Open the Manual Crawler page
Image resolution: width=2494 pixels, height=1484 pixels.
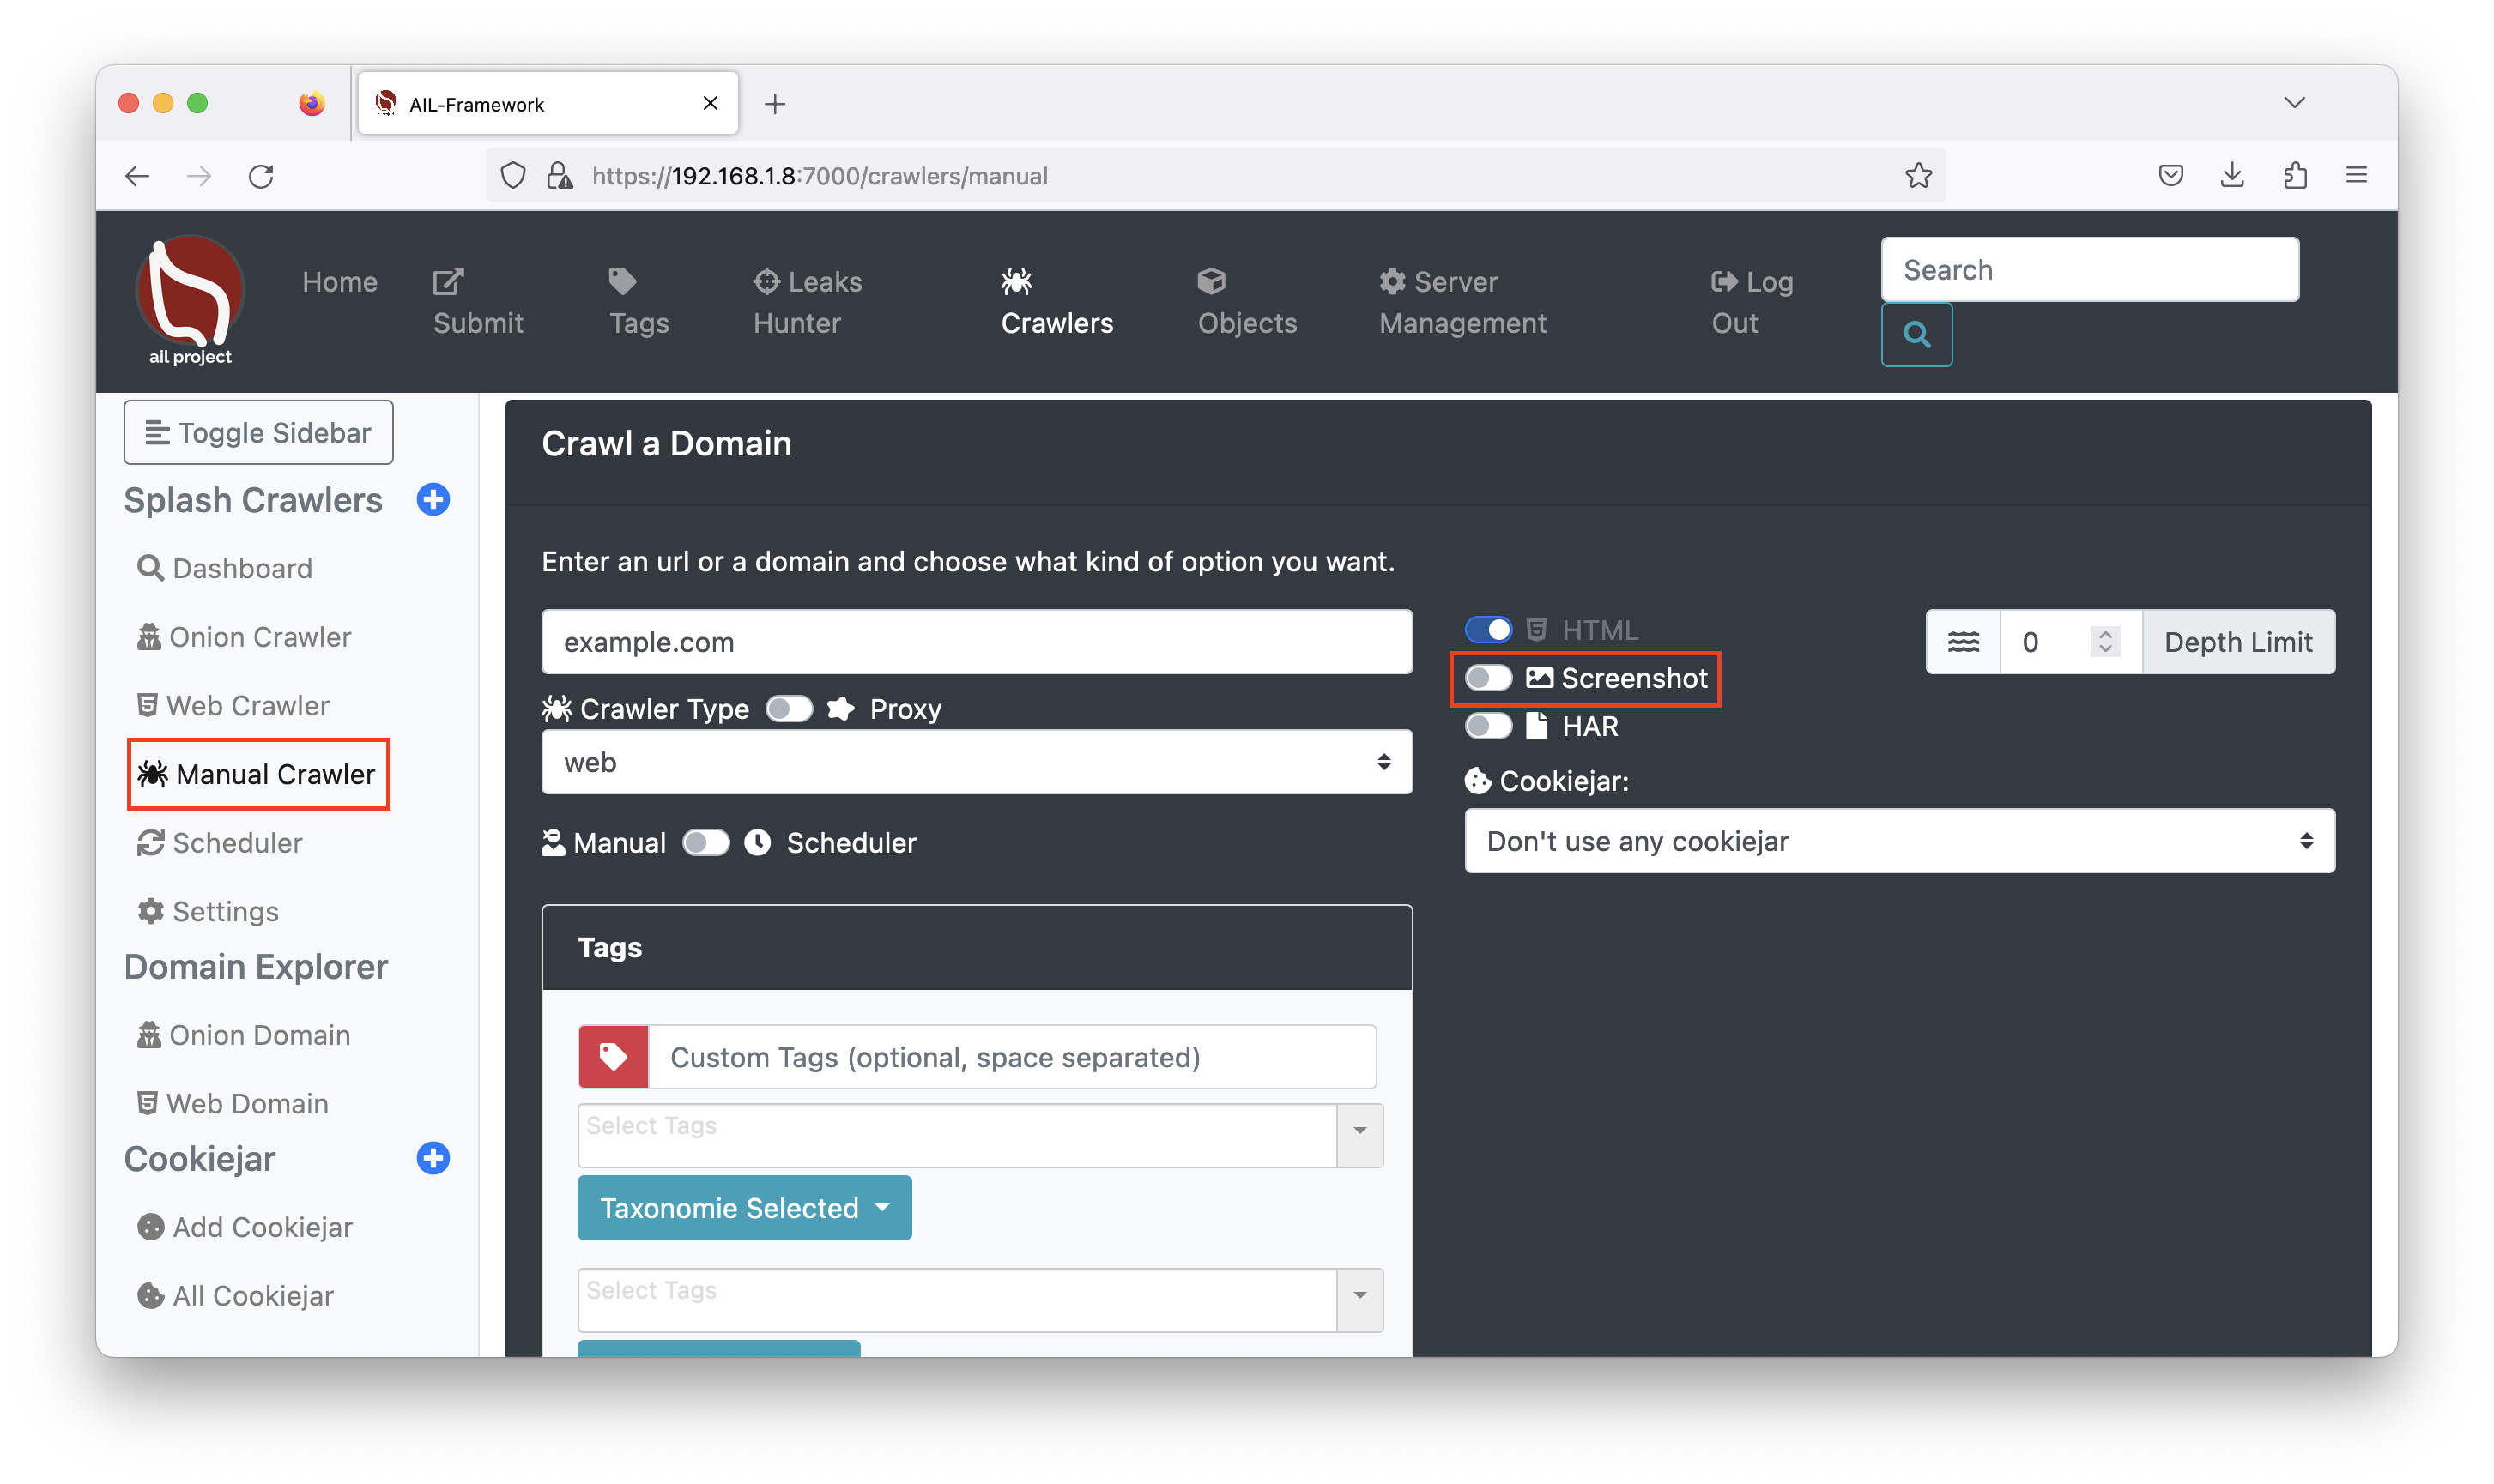click(x=258, y=773)
